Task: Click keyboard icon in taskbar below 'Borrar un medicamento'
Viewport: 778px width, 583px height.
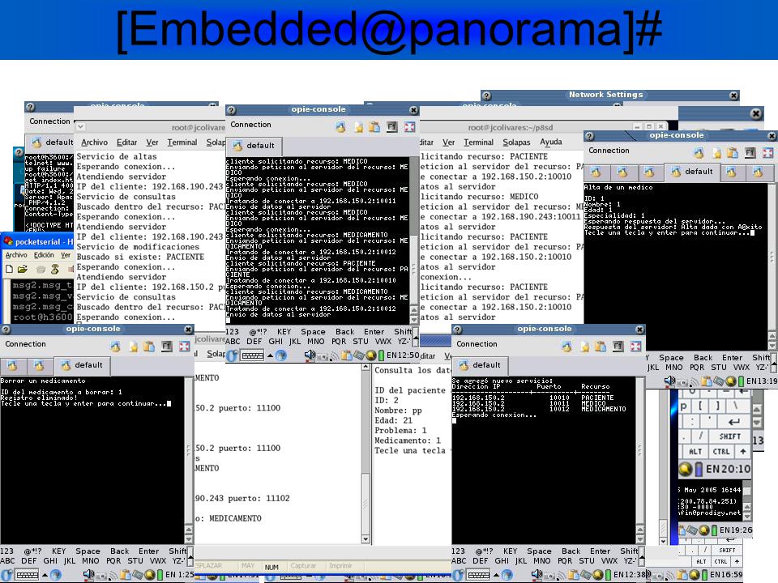Action: (x=28, y=575)
